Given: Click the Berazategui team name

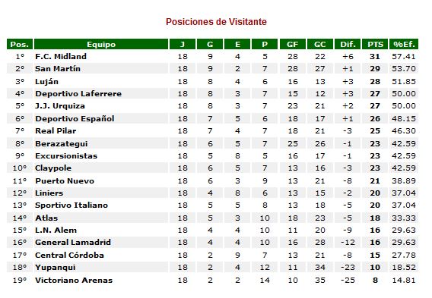Looking at the screenshot, I should click(62, 143).
